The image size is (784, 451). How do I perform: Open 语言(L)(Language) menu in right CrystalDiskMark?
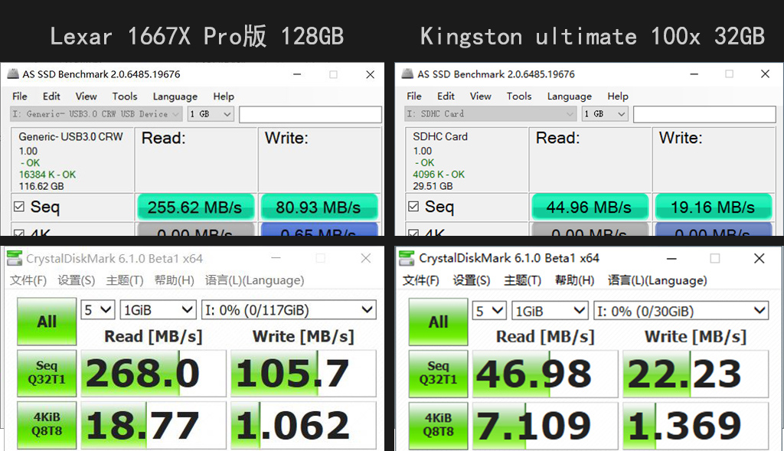[x=658, y=280]
